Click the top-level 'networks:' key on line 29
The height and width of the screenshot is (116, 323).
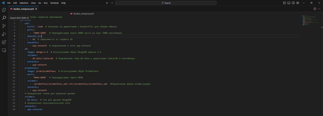tap(30, 106)
